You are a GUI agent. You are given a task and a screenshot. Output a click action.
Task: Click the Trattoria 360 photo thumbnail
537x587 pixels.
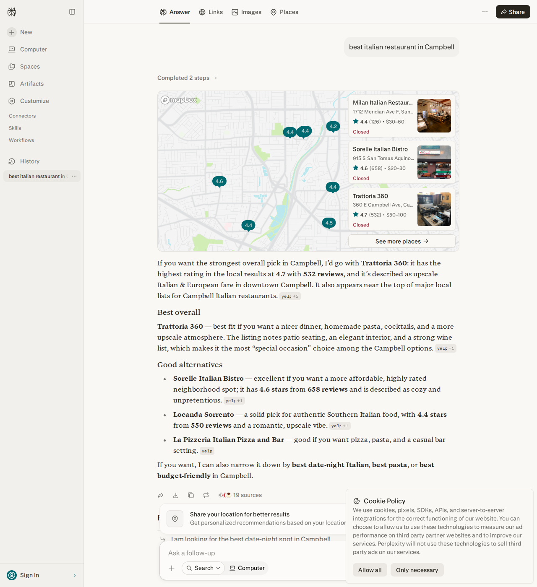pyautogui.click(x=434, y=209)
